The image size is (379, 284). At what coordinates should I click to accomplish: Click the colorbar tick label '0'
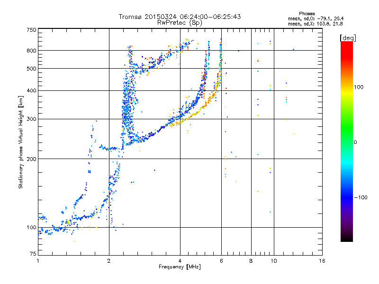click(355, 142)
